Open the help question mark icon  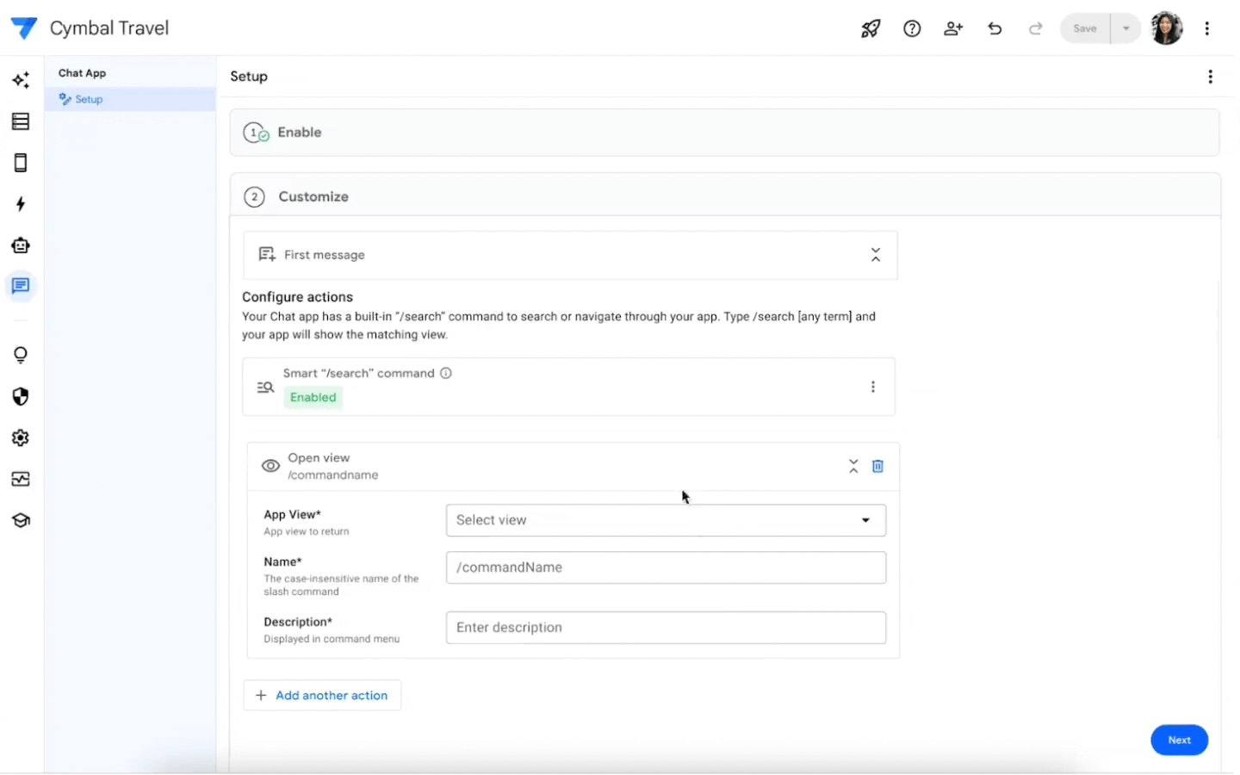[912, 28]
